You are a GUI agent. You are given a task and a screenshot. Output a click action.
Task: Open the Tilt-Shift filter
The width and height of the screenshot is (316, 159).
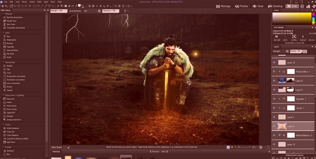pos(9,54)
